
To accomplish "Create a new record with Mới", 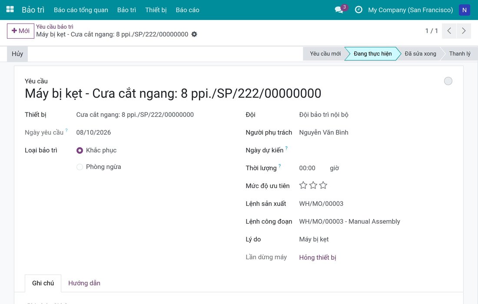I will click(20, 31).
